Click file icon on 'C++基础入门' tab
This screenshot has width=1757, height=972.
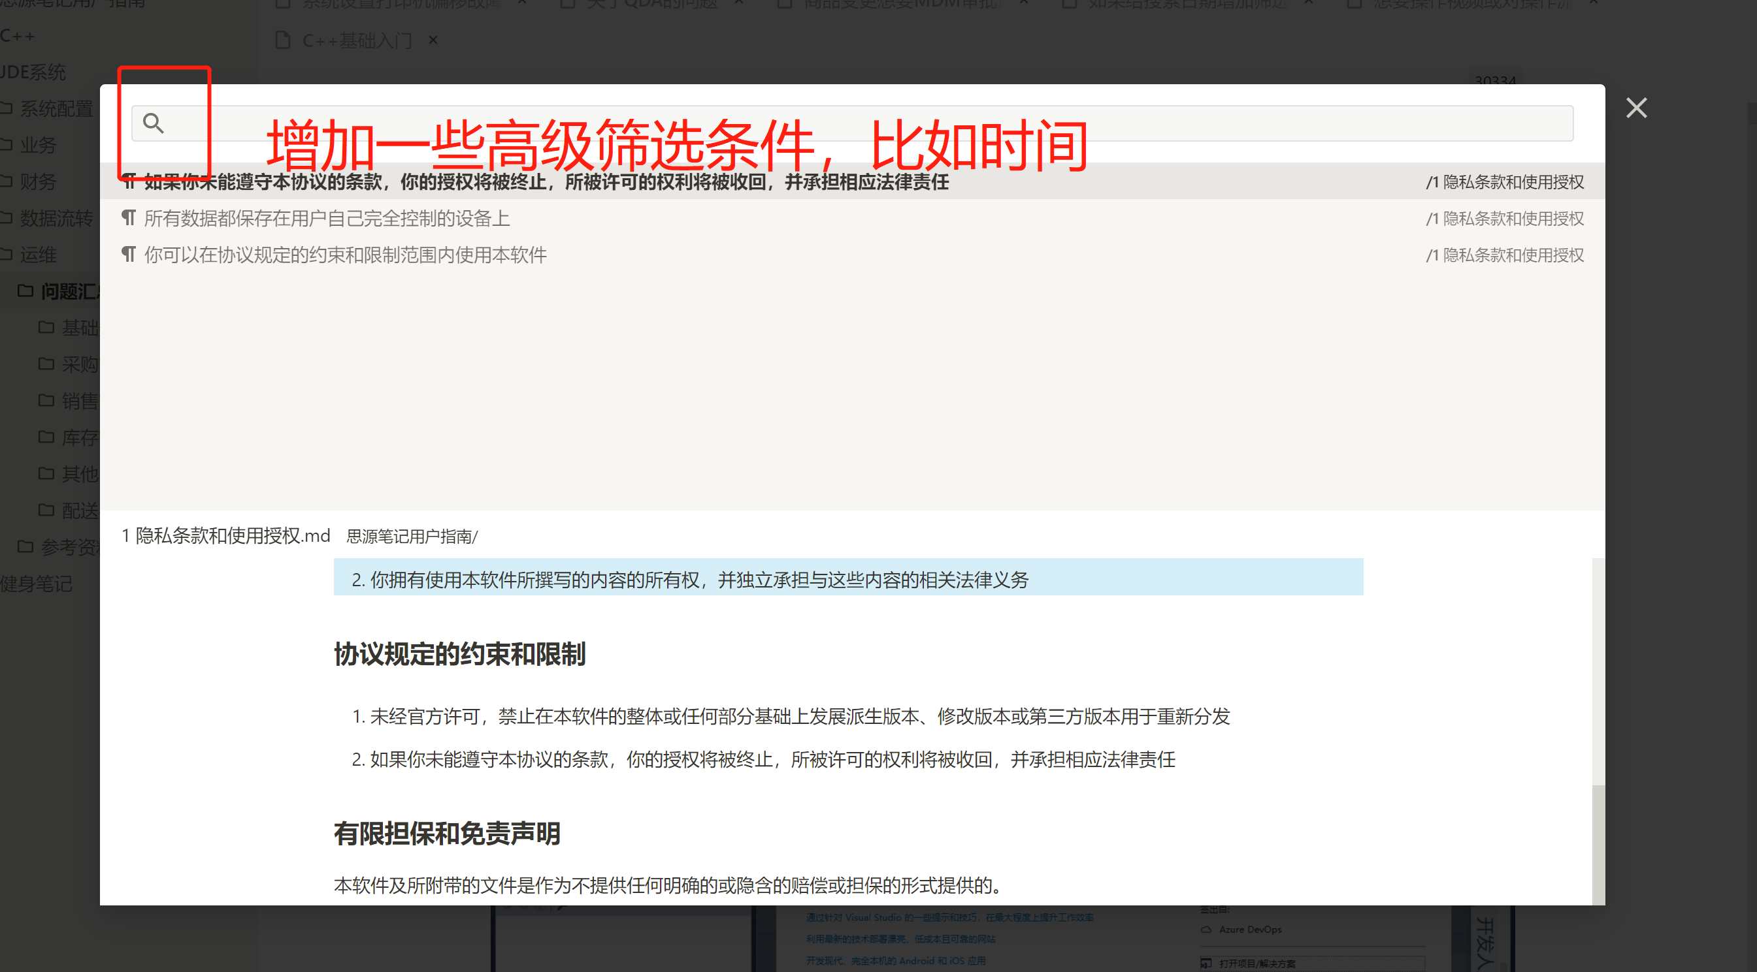282,40
